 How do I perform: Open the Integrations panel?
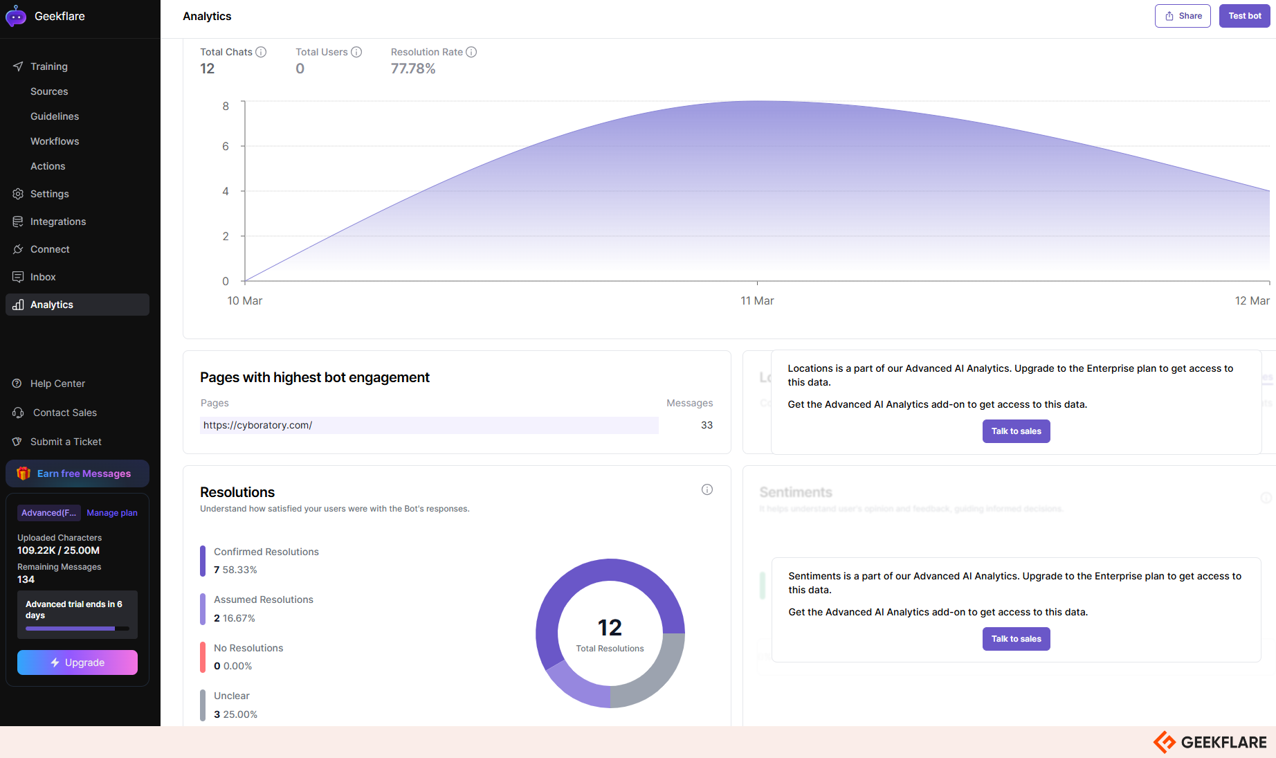tap(57, 222)
